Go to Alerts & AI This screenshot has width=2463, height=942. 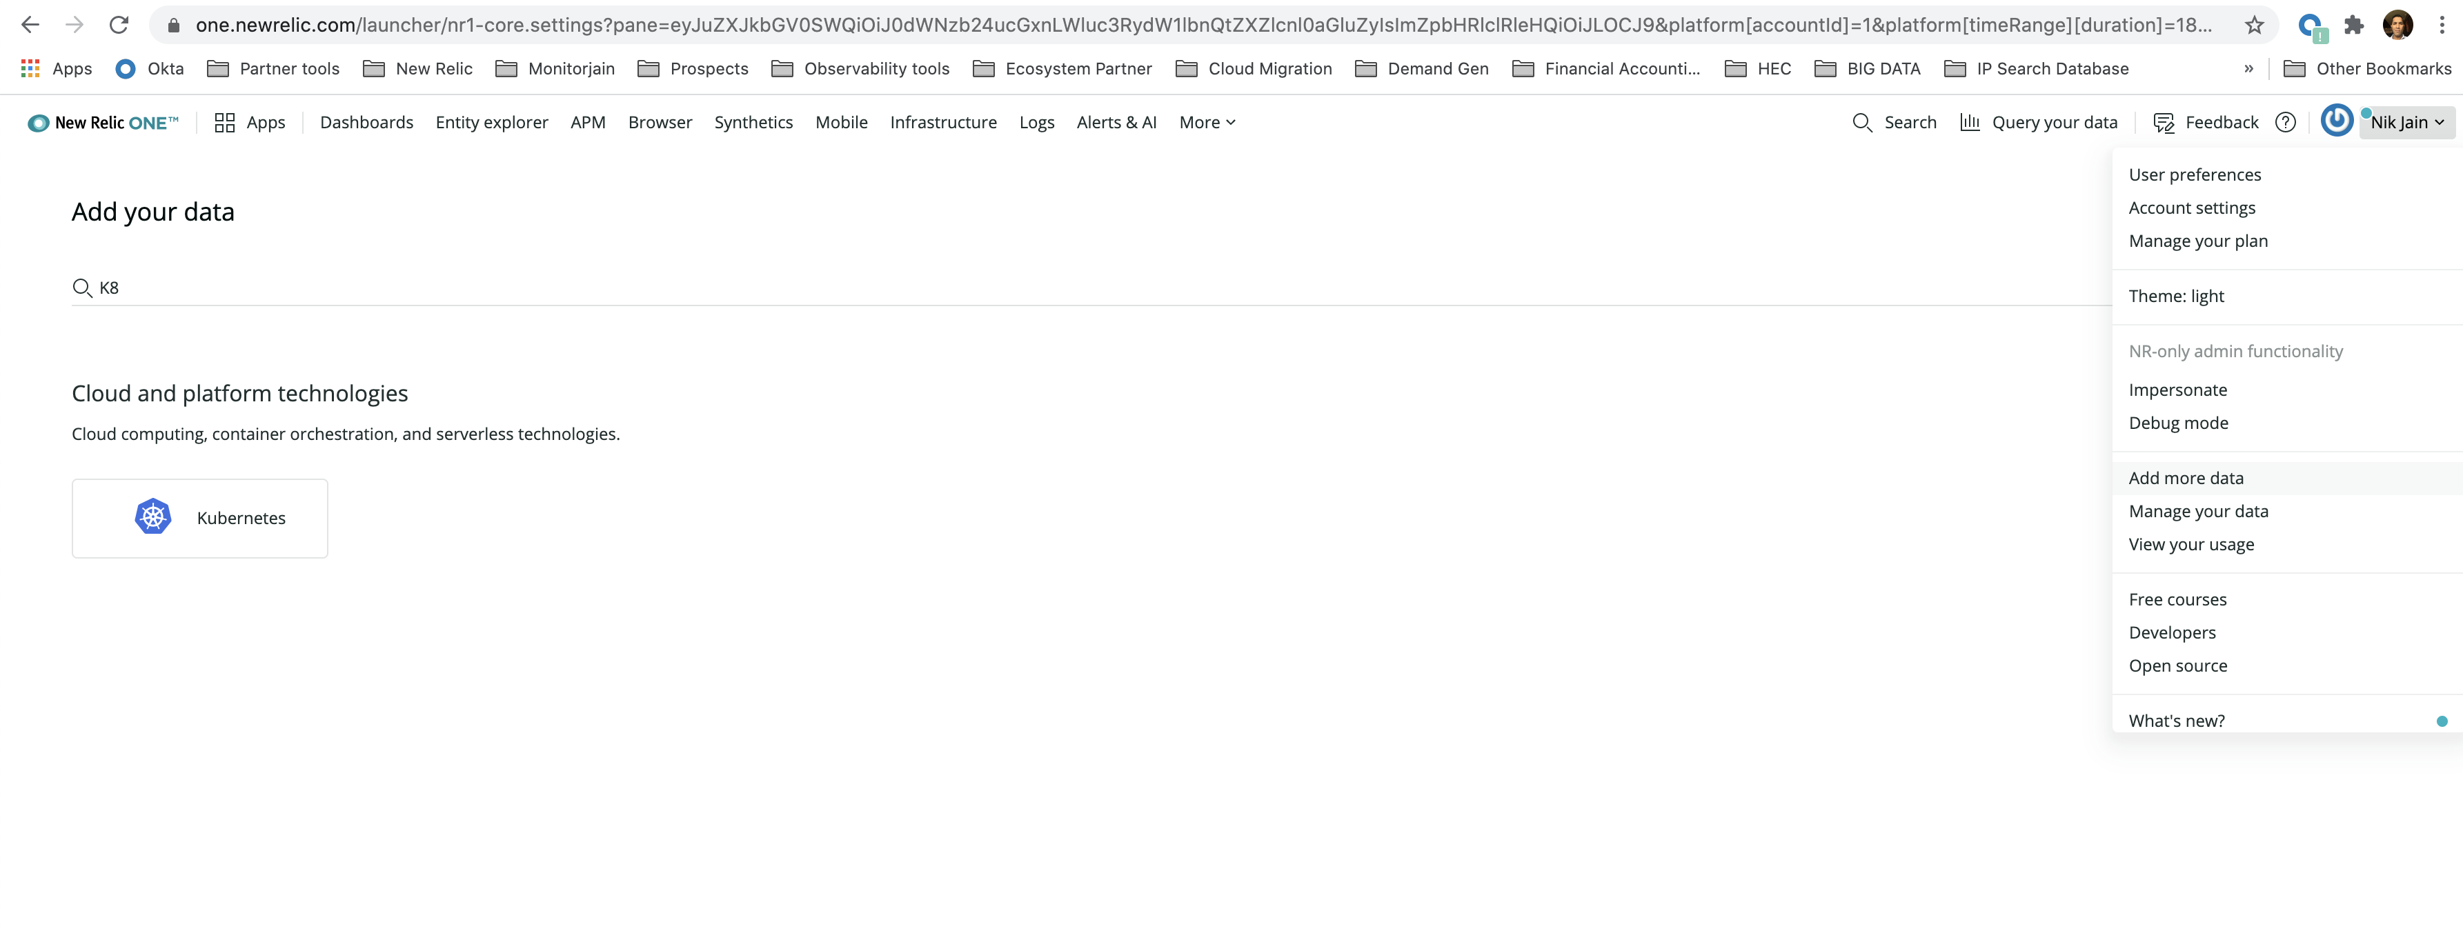pos(1116,122)
